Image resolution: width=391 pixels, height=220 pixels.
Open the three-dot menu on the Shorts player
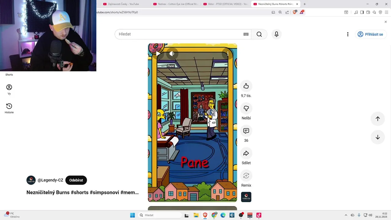228,53
